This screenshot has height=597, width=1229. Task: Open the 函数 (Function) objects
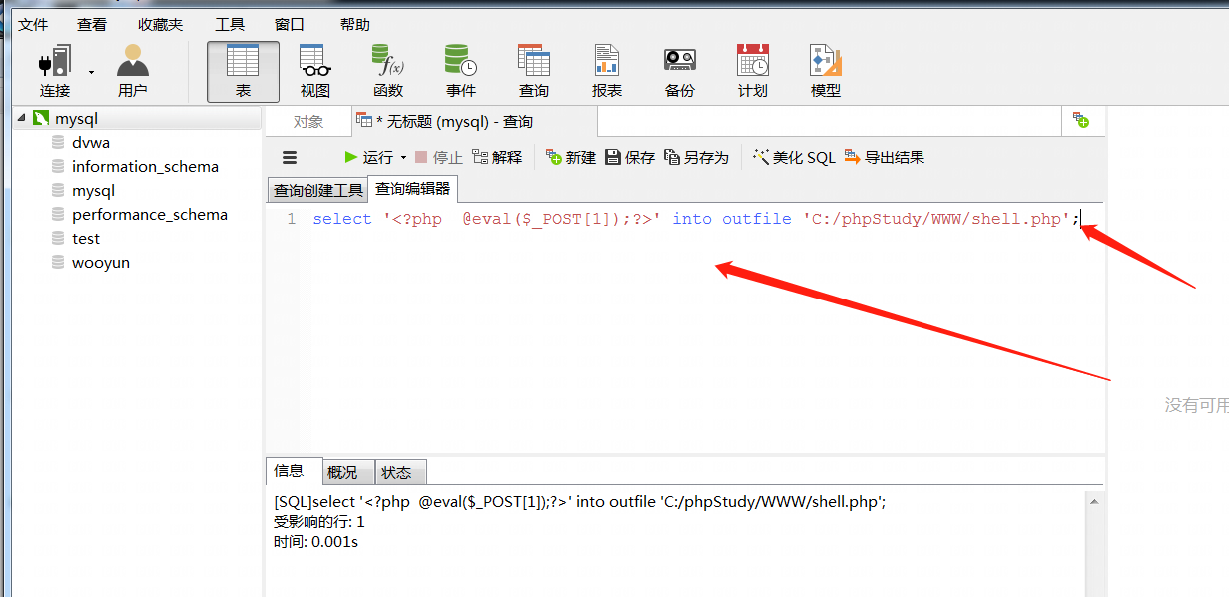388,71
